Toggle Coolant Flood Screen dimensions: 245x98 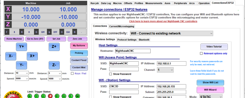pyautogui.click(x=79, y=60)
